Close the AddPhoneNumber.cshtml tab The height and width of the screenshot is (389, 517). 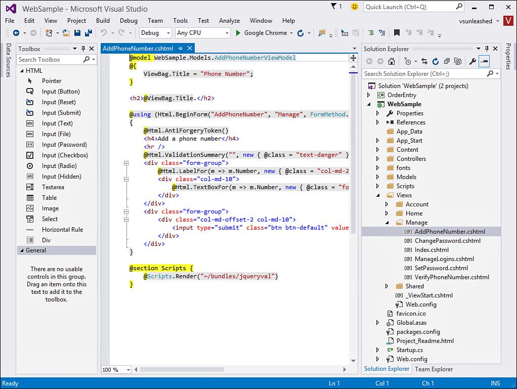(x=190, y=49)
